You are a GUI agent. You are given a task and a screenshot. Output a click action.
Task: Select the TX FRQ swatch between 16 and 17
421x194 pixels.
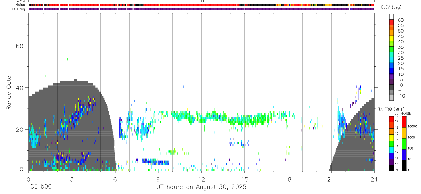coord(392,125)
